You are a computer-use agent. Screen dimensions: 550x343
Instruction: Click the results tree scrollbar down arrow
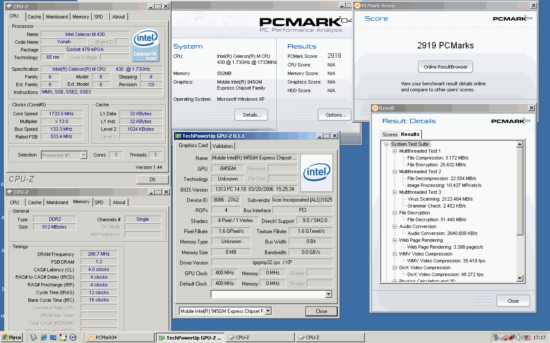tap(520, 278)
